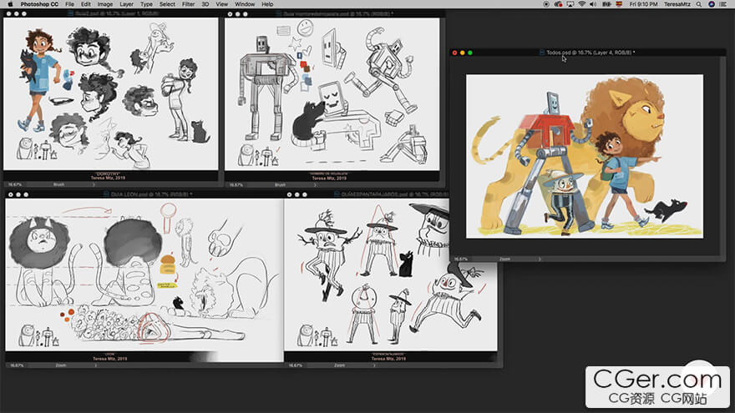Close the GUIA LEON window

coord(11,194)
